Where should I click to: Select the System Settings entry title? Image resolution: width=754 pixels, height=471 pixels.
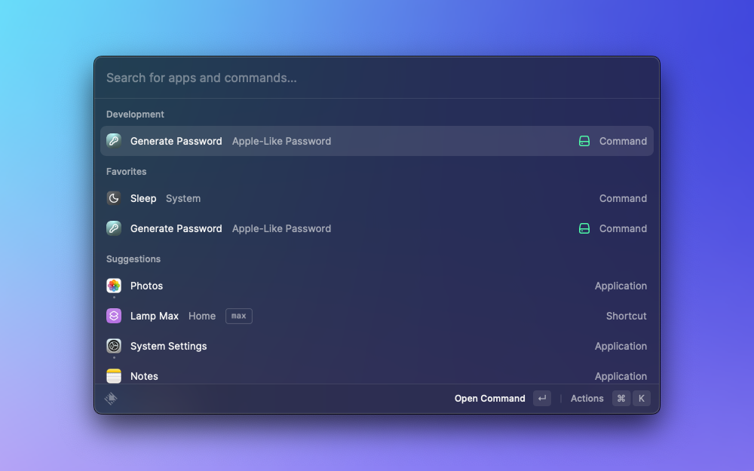pyautogui.click(x=168, y=346)
